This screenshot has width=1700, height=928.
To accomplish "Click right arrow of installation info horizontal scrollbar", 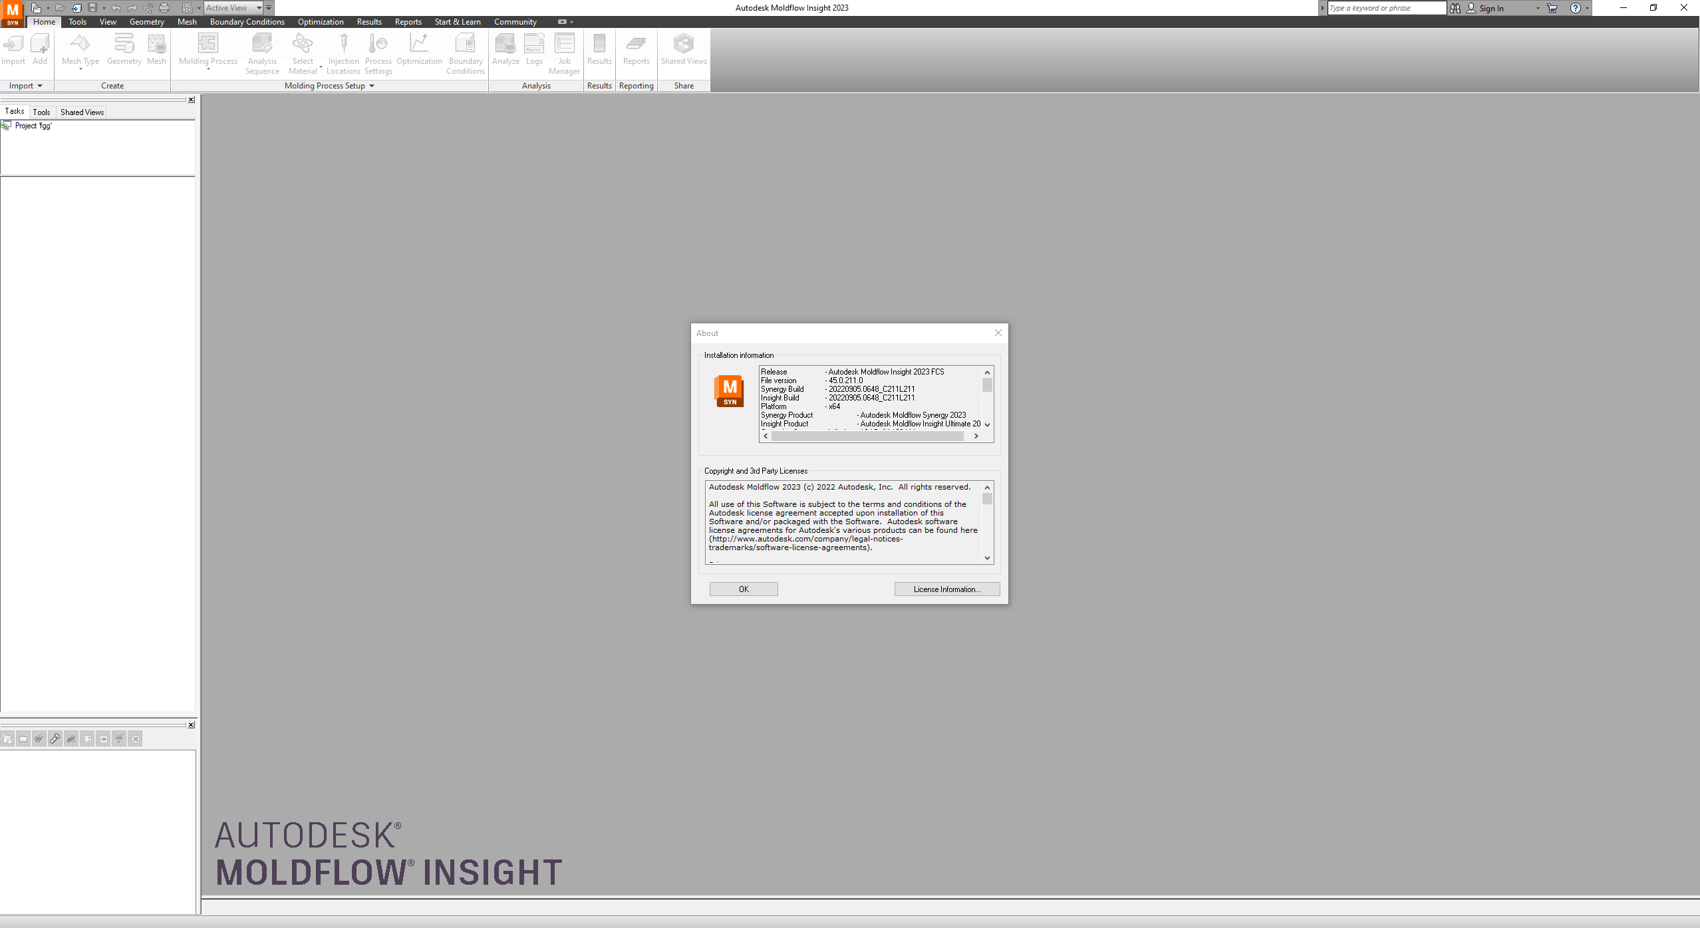I will [976, 436].
